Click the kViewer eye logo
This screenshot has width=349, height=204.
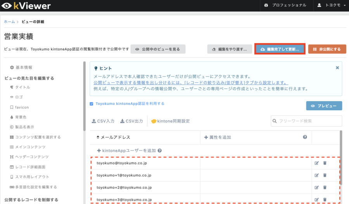click(7, 6)
